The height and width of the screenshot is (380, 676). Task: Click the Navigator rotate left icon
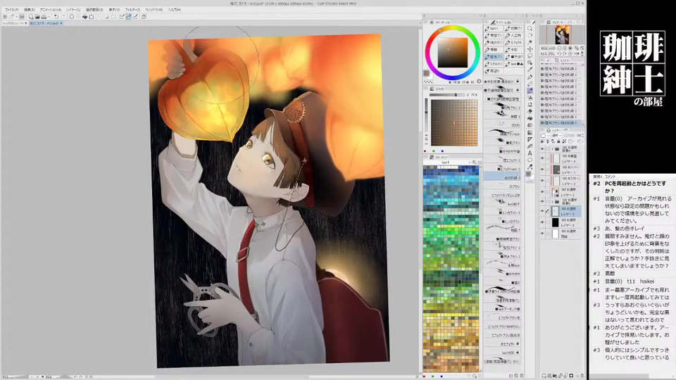coord(559,53)
